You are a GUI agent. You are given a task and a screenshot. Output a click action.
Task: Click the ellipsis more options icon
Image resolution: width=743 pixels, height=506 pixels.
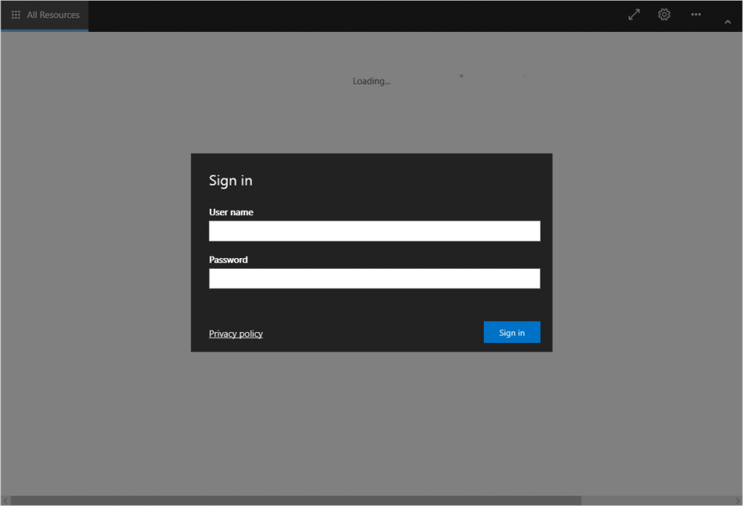(696, 14)
